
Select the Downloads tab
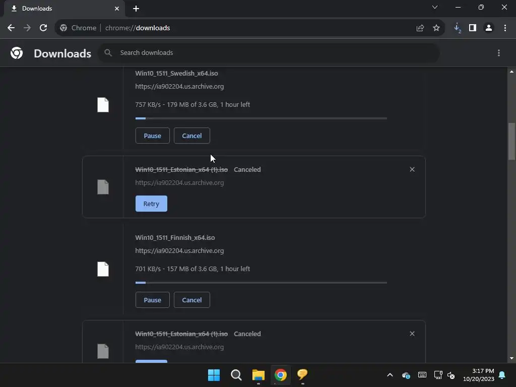click(x=64, y=9)
